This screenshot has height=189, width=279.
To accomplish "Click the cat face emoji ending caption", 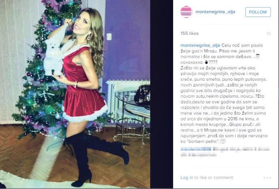I will pos(223,141).
